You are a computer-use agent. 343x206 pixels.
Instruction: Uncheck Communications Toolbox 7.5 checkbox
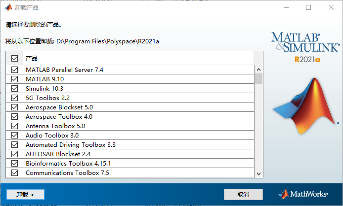pyautogui.click(x=15, y=173)
